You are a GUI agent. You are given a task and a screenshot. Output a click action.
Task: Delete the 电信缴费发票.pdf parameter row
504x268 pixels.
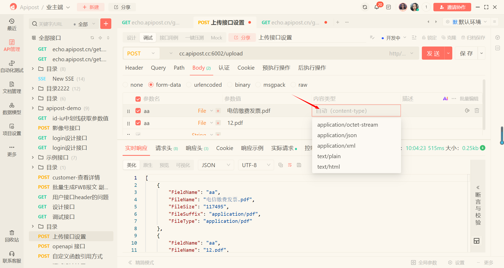tap(477, 111)
